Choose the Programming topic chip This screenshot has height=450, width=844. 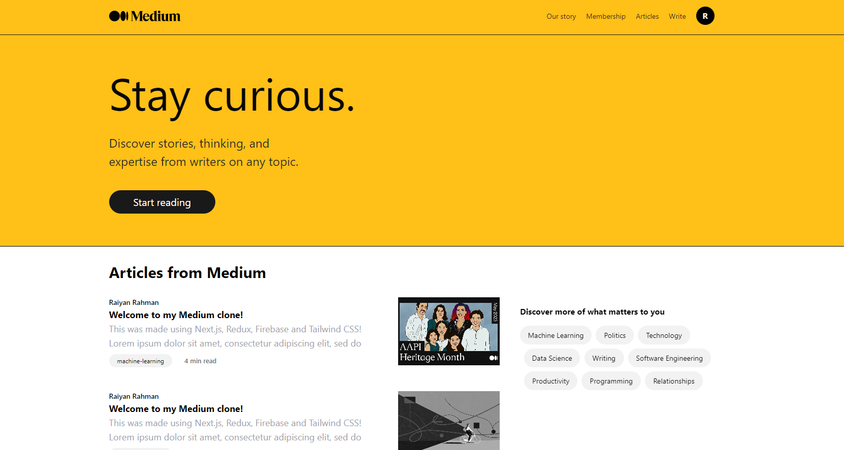point(611,381)
